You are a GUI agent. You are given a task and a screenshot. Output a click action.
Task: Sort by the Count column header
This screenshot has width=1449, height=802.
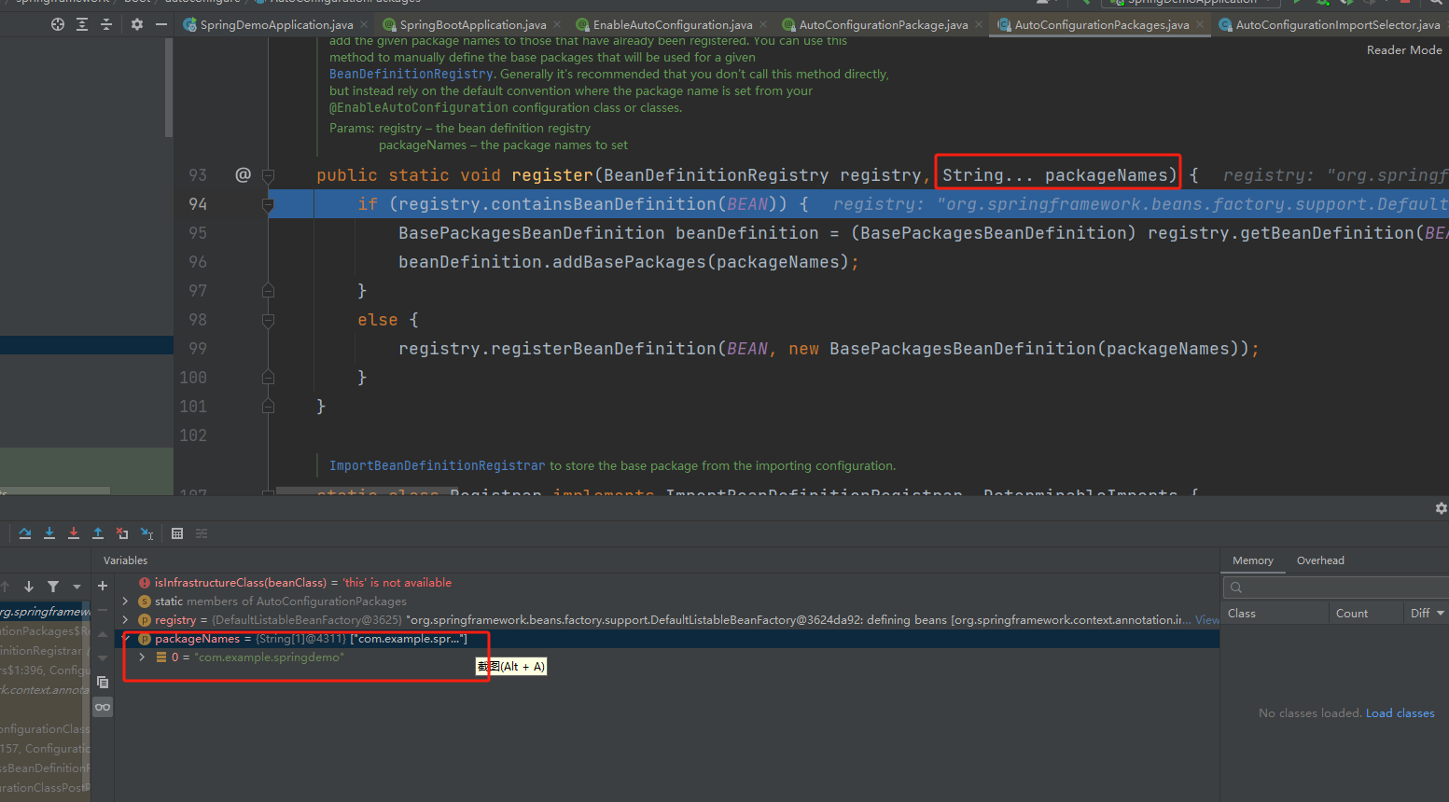(1366, 614)
